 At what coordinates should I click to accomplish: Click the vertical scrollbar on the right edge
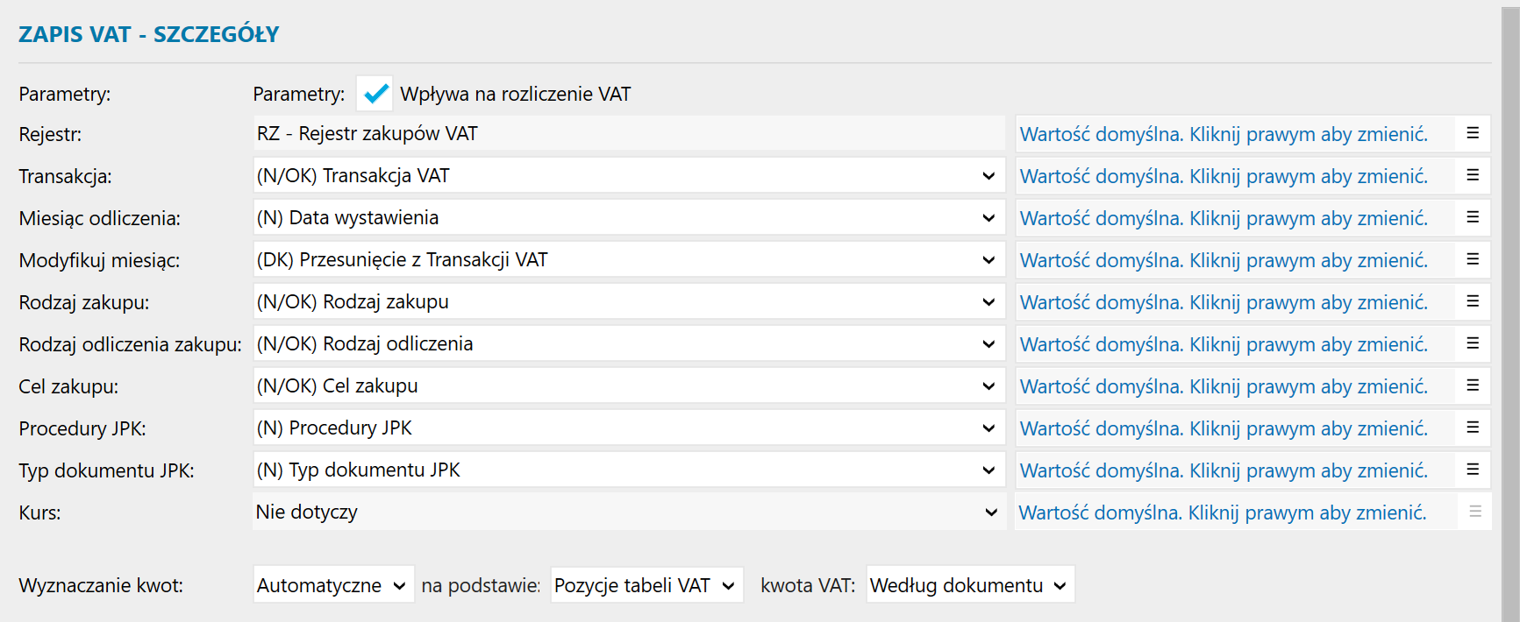coord(1510,311)
